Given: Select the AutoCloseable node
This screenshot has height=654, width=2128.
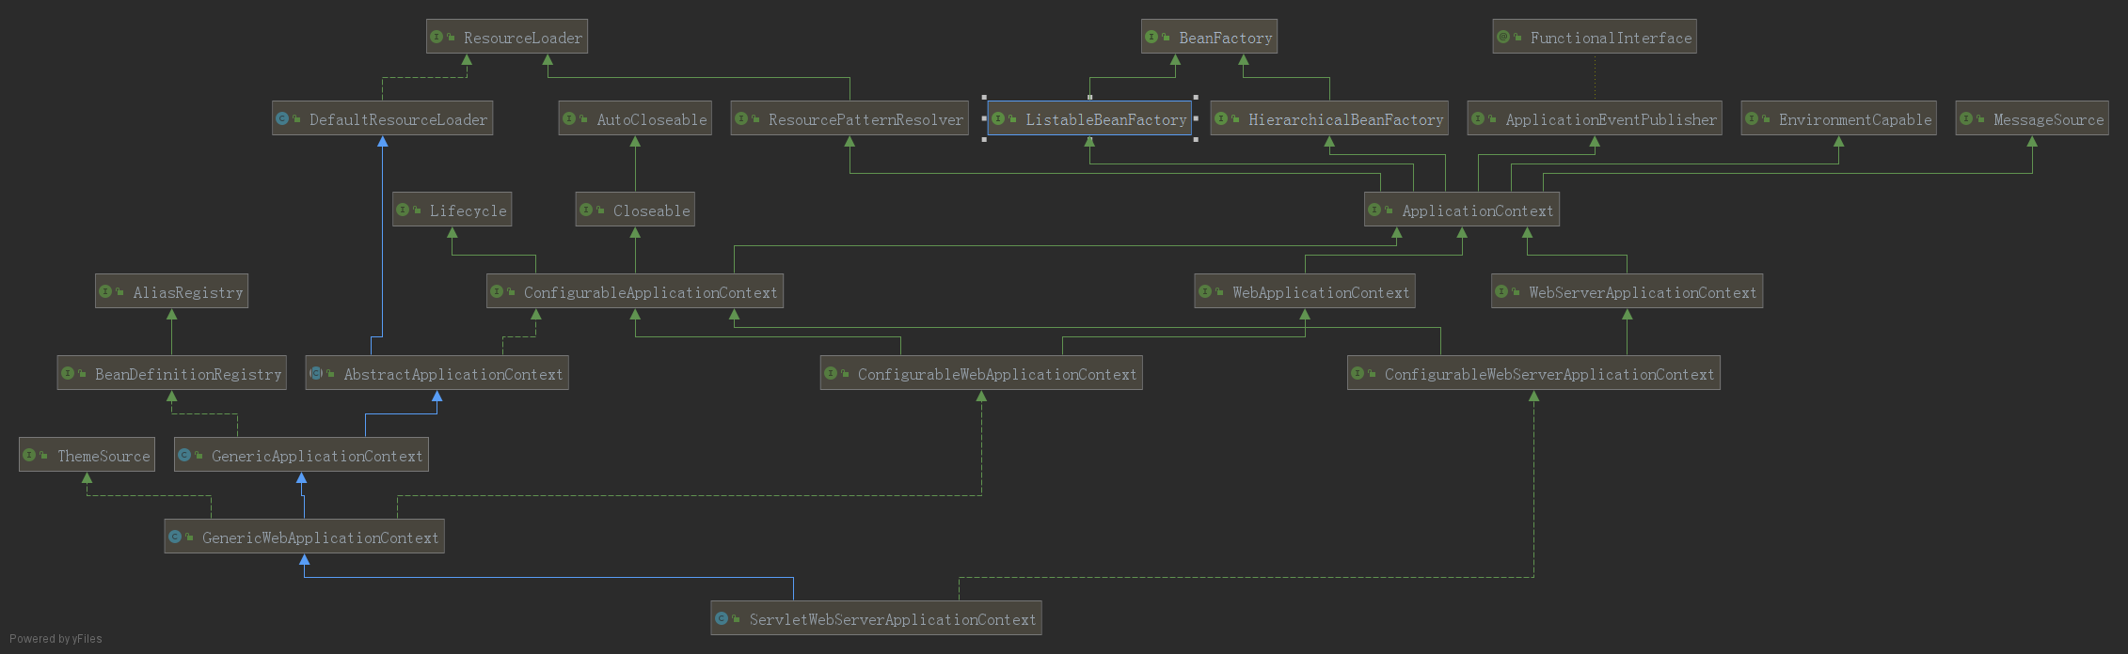Looking at the screenshot, I should click(635, 118).
